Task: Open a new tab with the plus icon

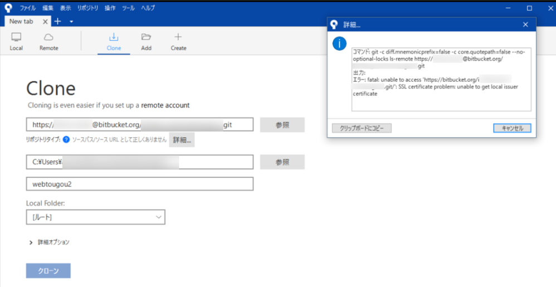Action: 57,21
